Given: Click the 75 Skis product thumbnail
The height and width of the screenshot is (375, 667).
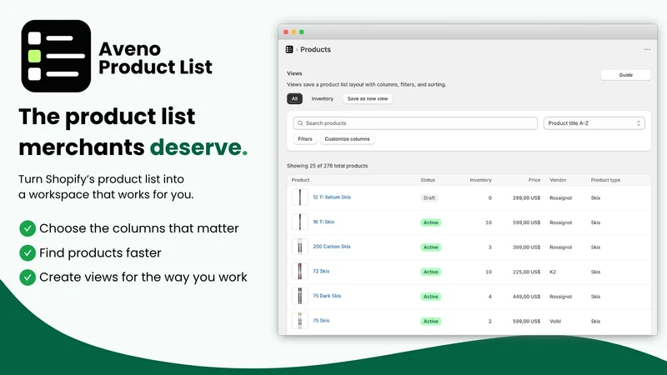Looking at the screenshot, I should click(x=300, y=321).
